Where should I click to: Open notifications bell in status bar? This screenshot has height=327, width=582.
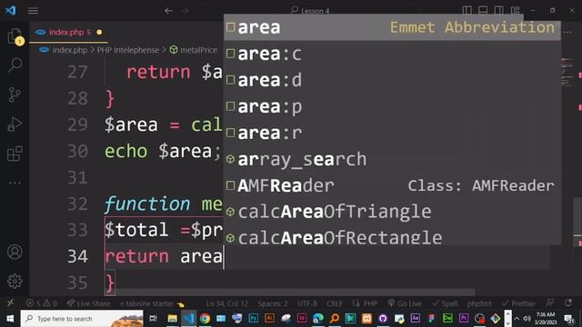(x=567, y=303)
